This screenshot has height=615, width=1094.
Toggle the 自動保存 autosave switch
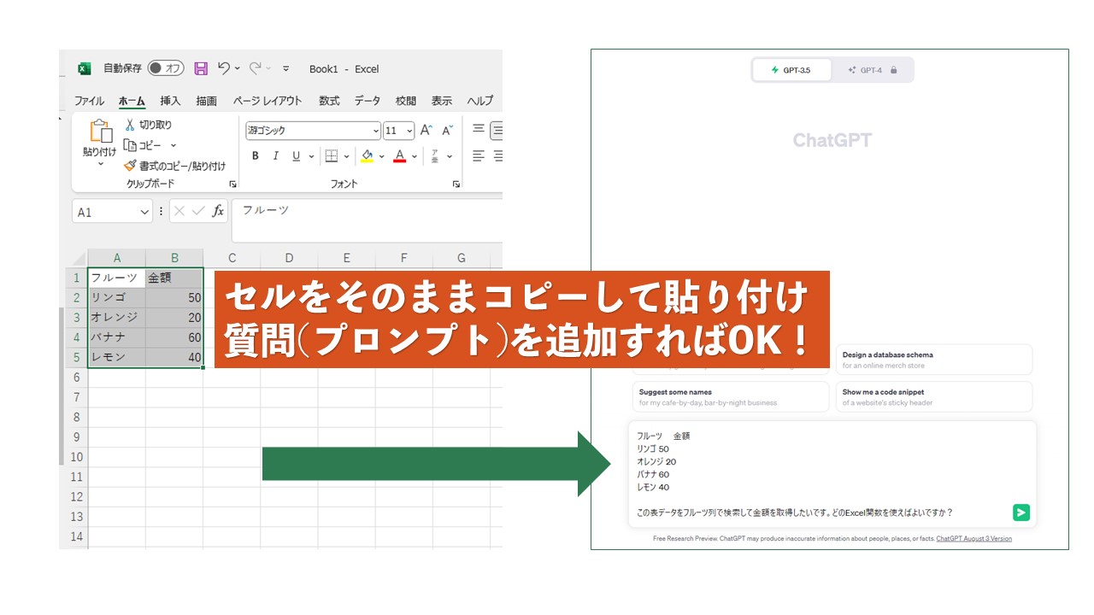pyautogui.click(x=166, y=68)
